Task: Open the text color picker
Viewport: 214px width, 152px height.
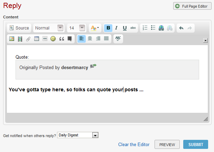Action: point(94,28)
